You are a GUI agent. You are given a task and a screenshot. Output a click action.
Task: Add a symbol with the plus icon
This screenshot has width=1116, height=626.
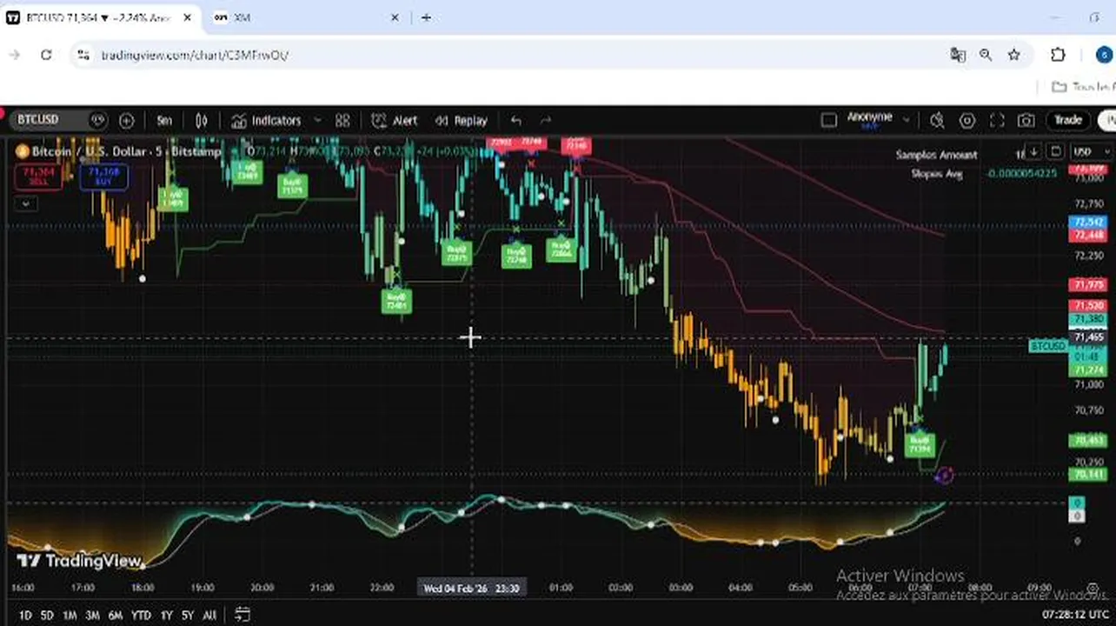tap(127, 121)
